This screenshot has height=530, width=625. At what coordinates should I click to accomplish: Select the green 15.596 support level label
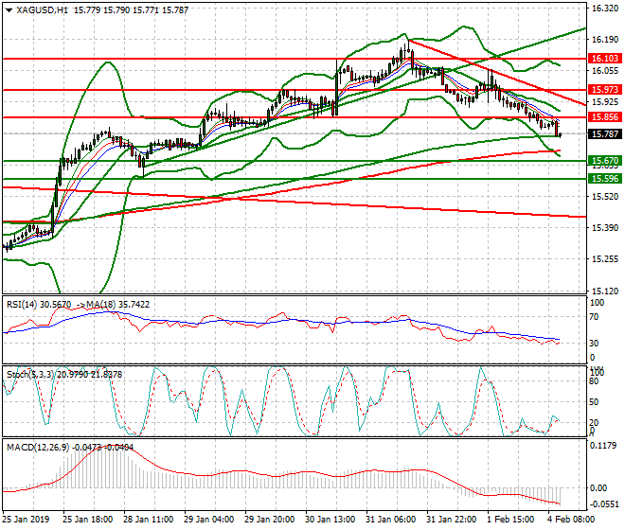point(605,178)
